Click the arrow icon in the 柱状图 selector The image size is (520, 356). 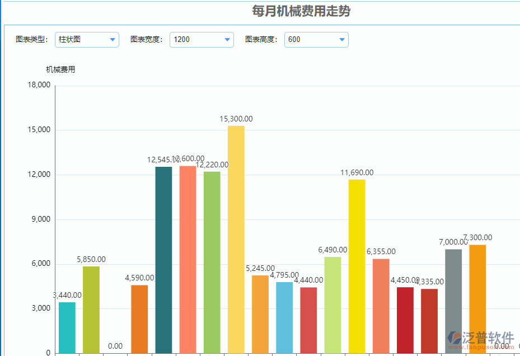(113, 40)
